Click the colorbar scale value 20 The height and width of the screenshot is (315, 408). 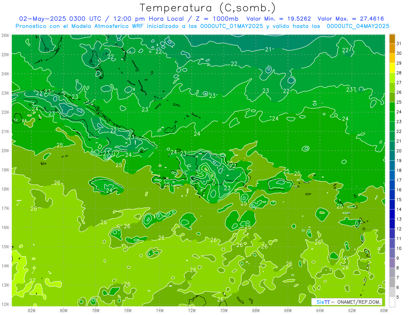coord(399,151)
